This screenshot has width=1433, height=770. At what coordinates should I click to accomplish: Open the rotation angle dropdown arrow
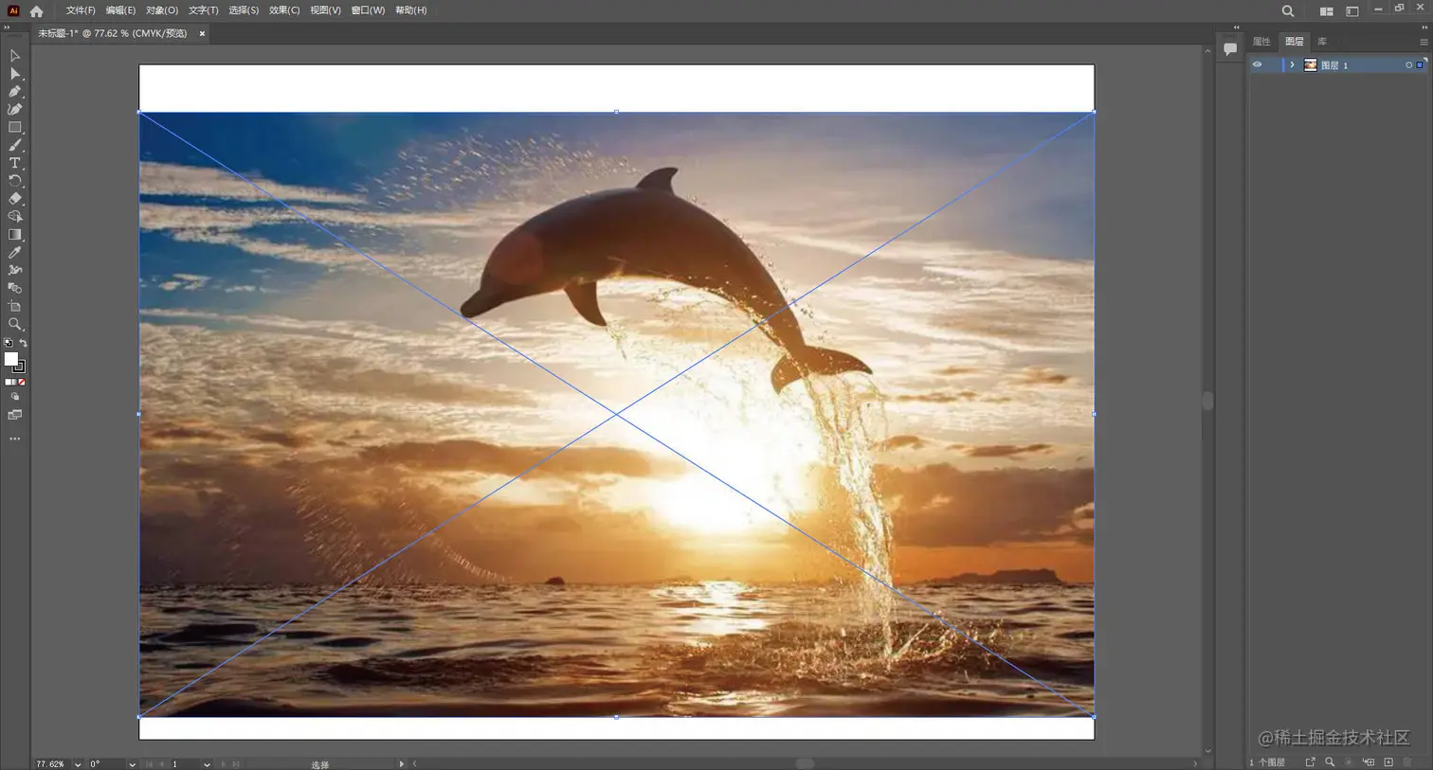(132, 764)
